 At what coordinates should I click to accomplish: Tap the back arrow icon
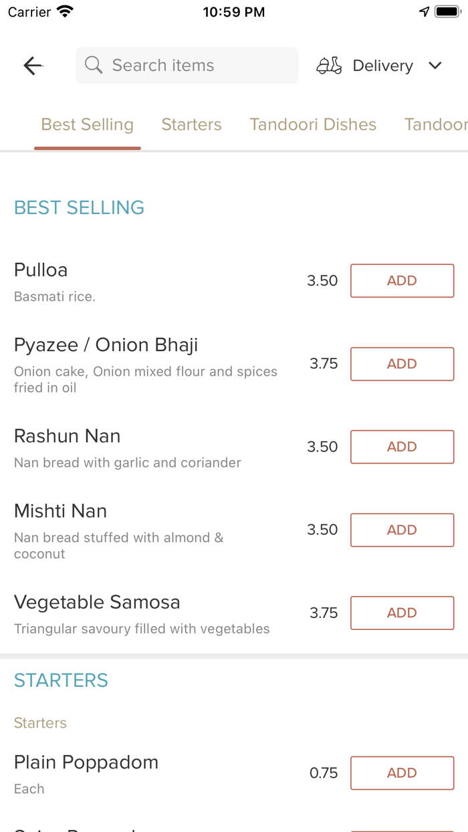(33, 66)
